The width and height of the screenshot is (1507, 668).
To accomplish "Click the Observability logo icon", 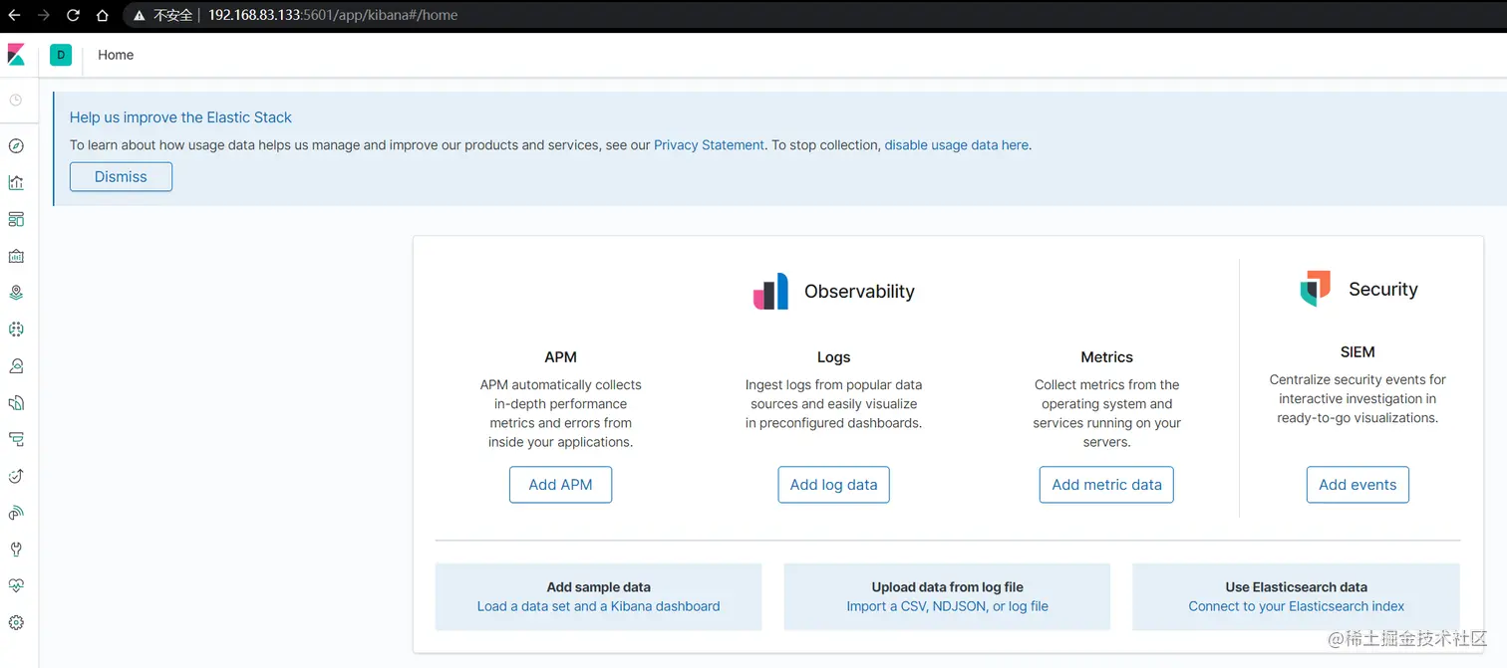I will (770, 291).
